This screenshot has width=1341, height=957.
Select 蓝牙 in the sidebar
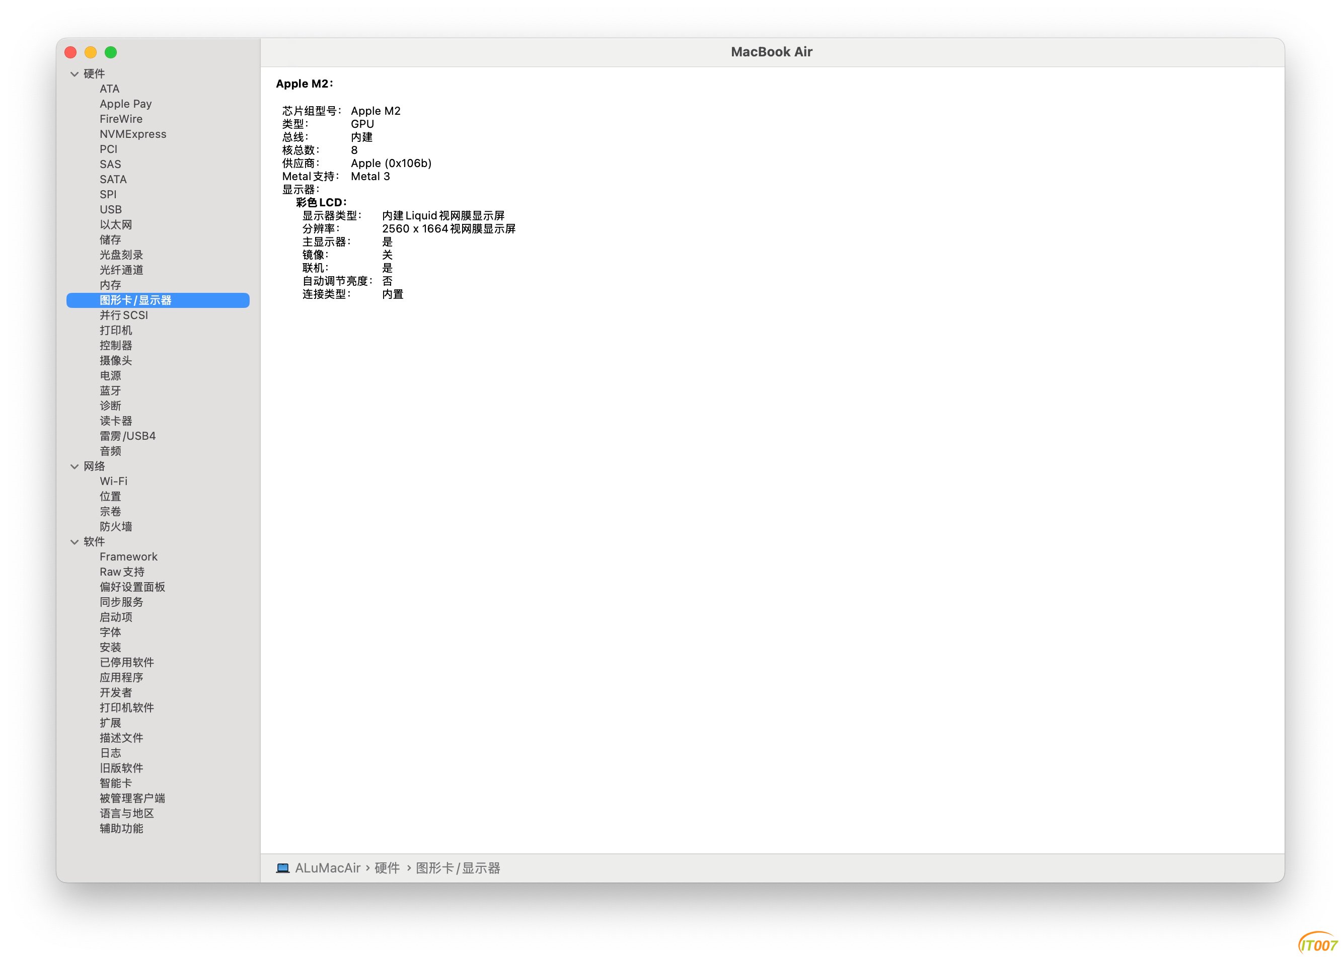(110, 390)
